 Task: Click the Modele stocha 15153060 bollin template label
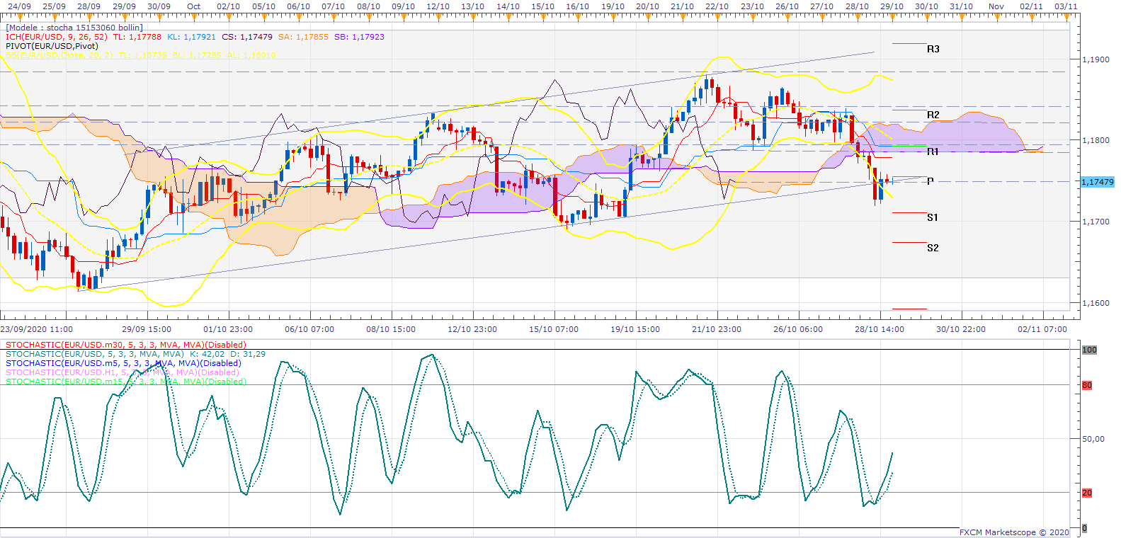(74, 28)
